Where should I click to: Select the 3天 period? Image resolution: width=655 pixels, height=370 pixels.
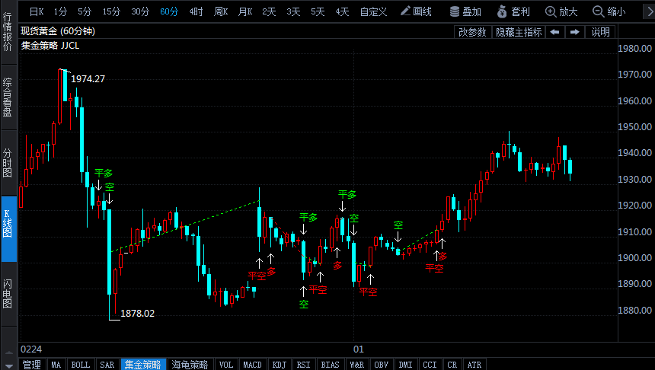click(294, 11)
